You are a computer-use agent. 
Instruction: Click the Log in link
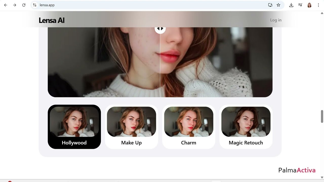coord(276,20)
